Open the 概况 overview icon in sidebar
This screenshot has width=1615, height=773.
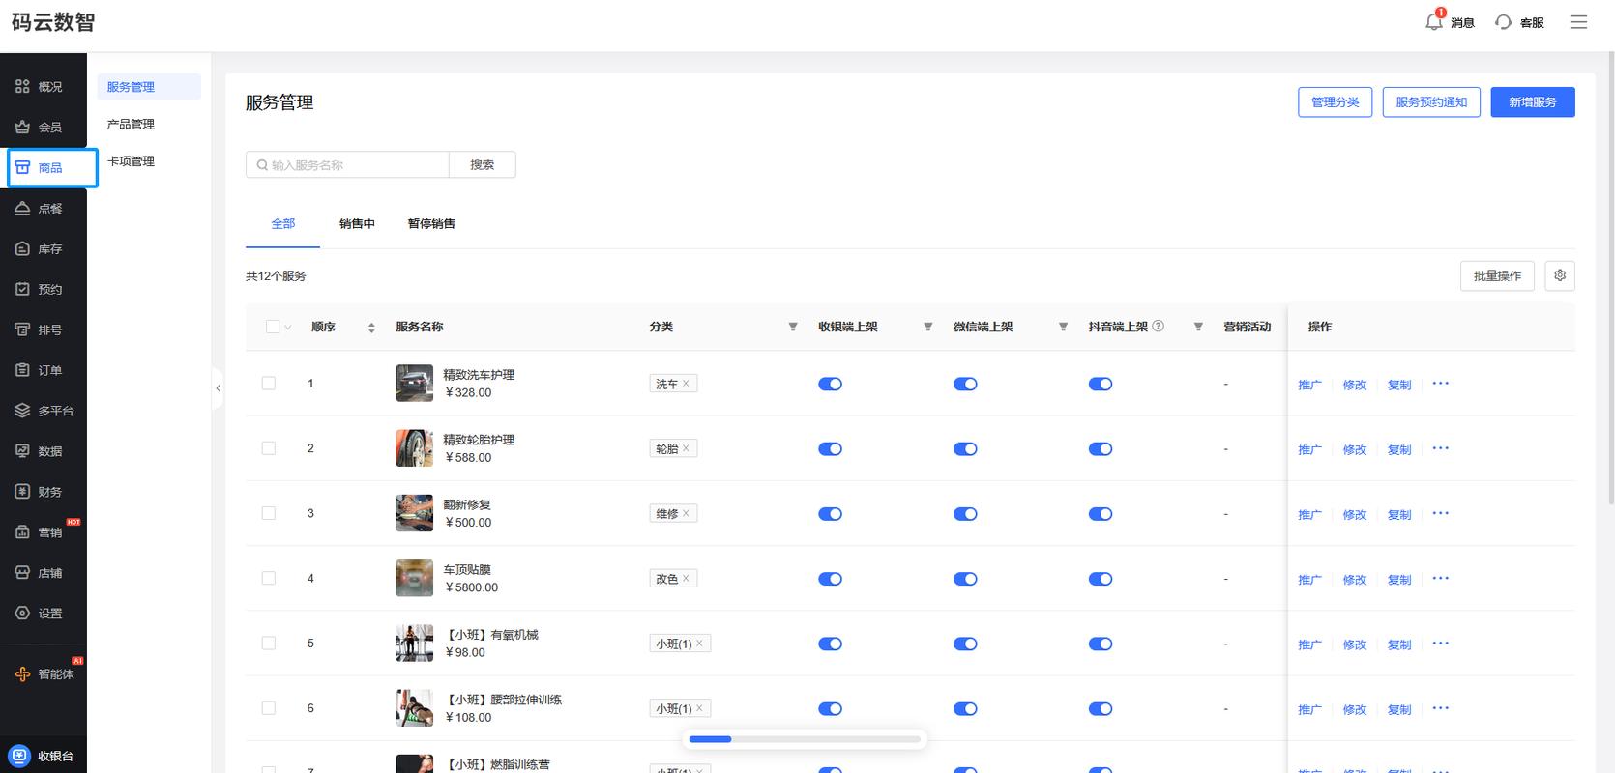tap(22, 87)
